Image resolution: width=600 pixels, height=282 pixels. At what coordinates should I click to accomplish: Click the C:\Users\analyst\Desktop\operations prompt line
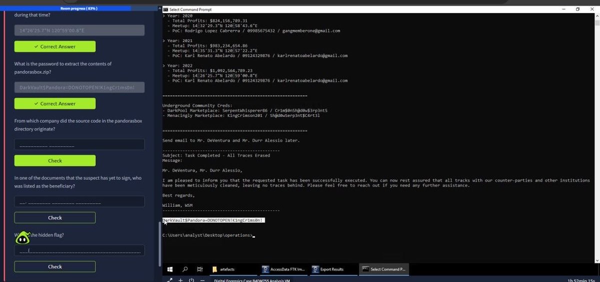pos(207,235)
